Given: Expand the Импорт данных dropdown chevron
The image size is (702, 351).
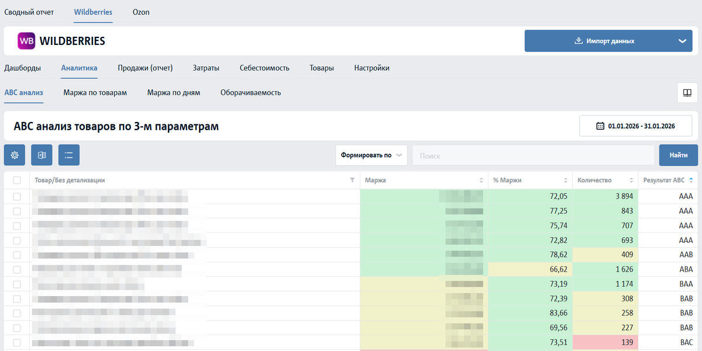Looking at the screenshot, I should click(x=682, y=41).
